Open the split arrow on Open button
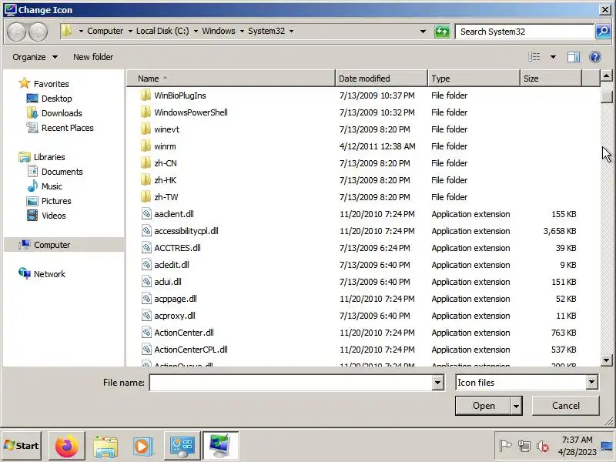Screen dimensions: 616x462 (x=517, y=406)
